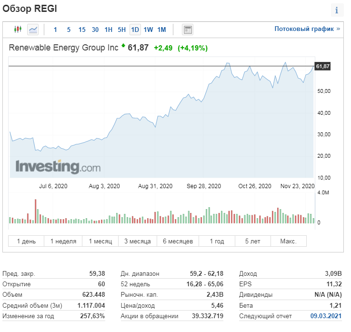Set chart interval to 30 minutes
Viewport: 351px width, 332px height.
point(95,30)
